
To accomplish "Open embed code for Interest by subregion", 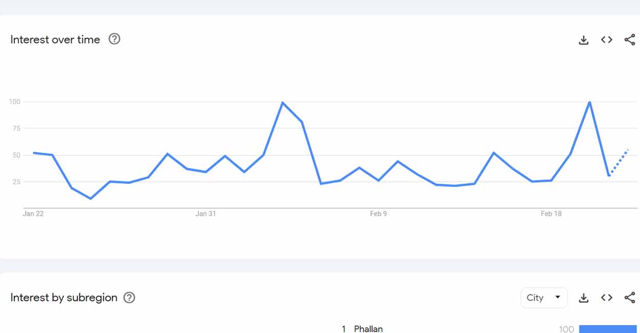I will (607, 298).
